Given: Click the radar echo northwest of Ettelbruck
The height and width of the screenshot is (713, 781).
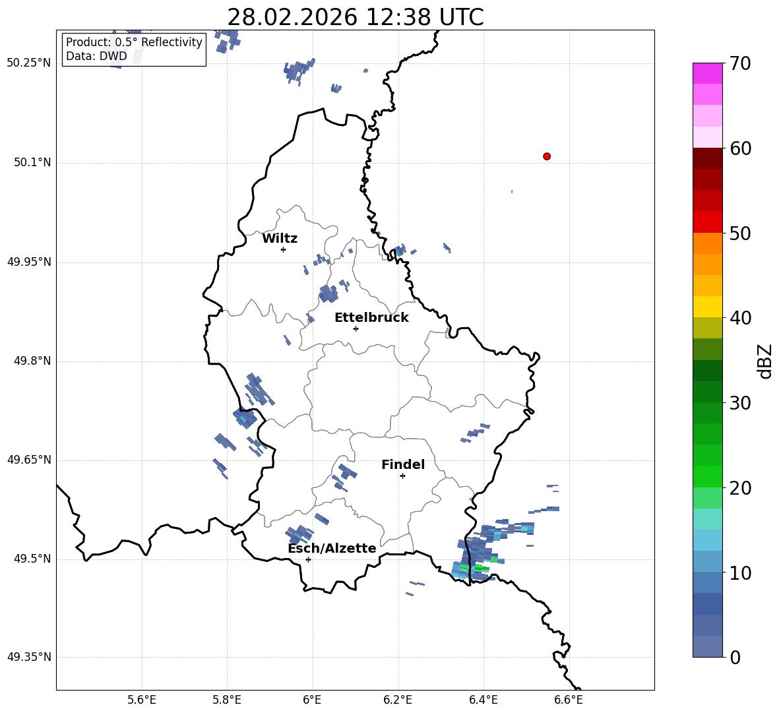Looking at the screenshot, I should click(x=328, y=294).
